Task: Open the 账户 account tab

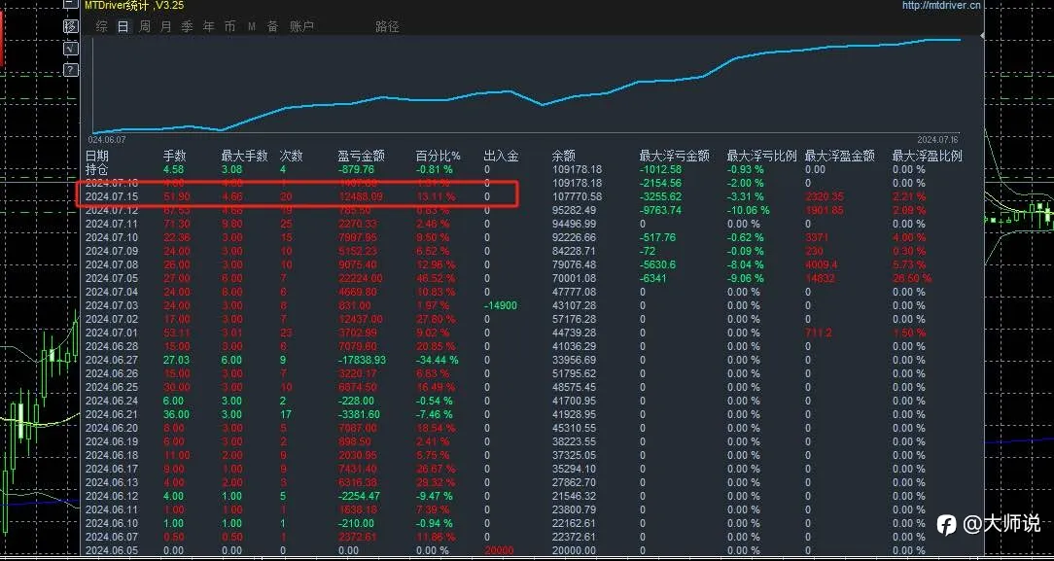Action: [x=301, y=27]
